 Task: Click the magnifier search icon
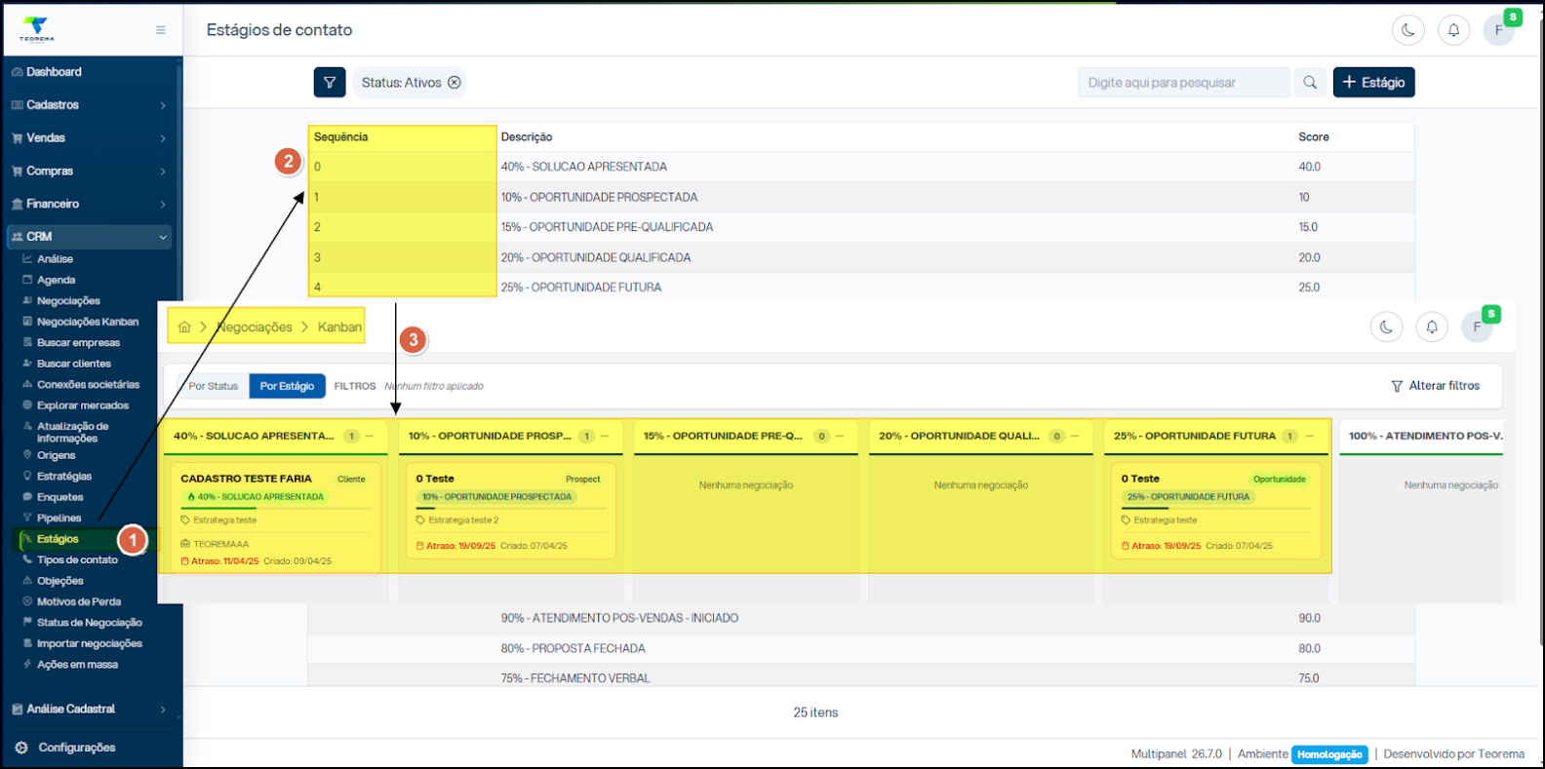click(x=1310, y=83)
